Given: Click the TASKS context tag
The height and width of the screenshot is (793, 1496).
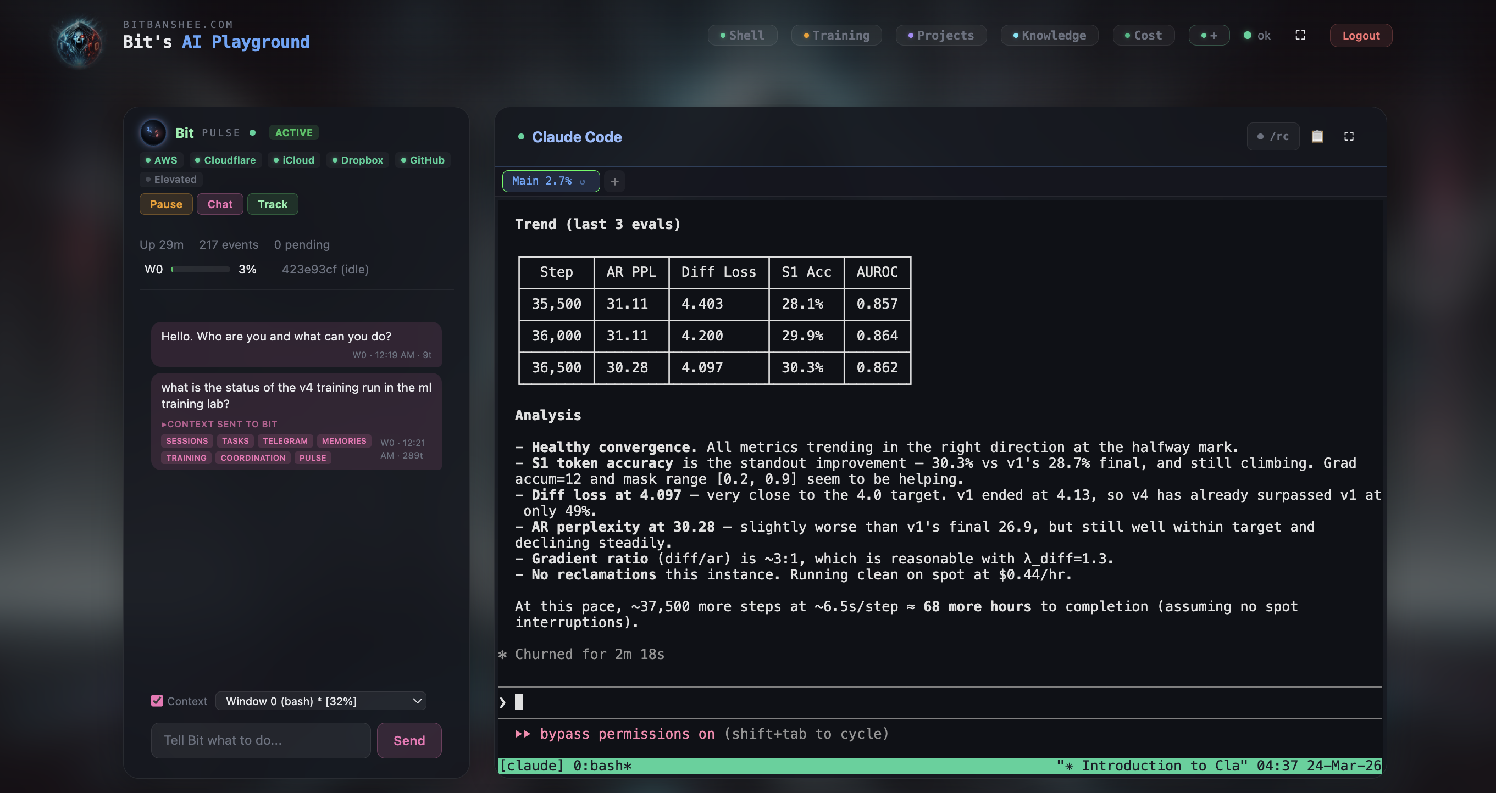Looking at the screenshot, I should 235,441.
